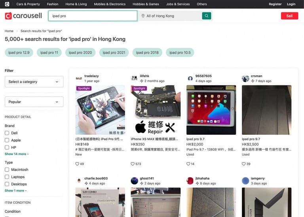Click the red Sell button

click(289, 16)
